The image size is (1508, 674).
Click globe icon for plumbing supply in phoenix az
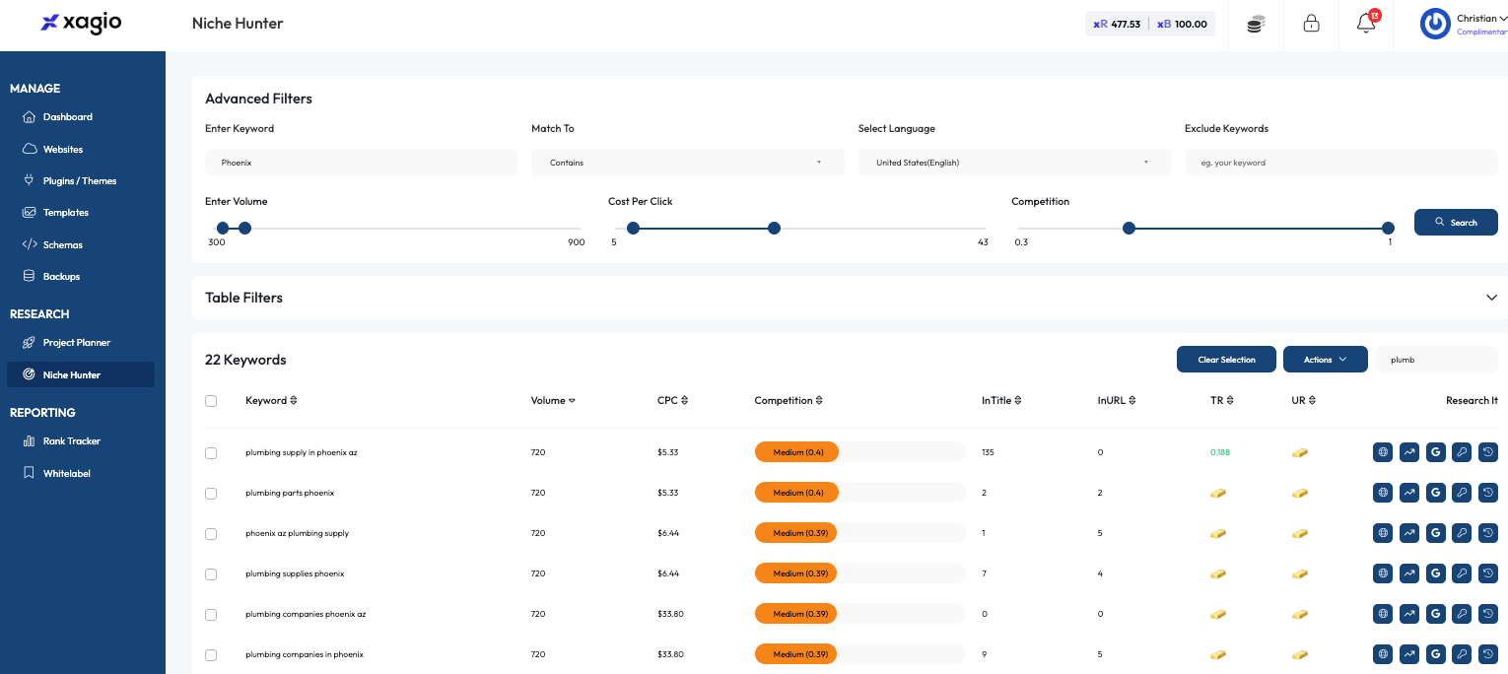pos(1383,452)
